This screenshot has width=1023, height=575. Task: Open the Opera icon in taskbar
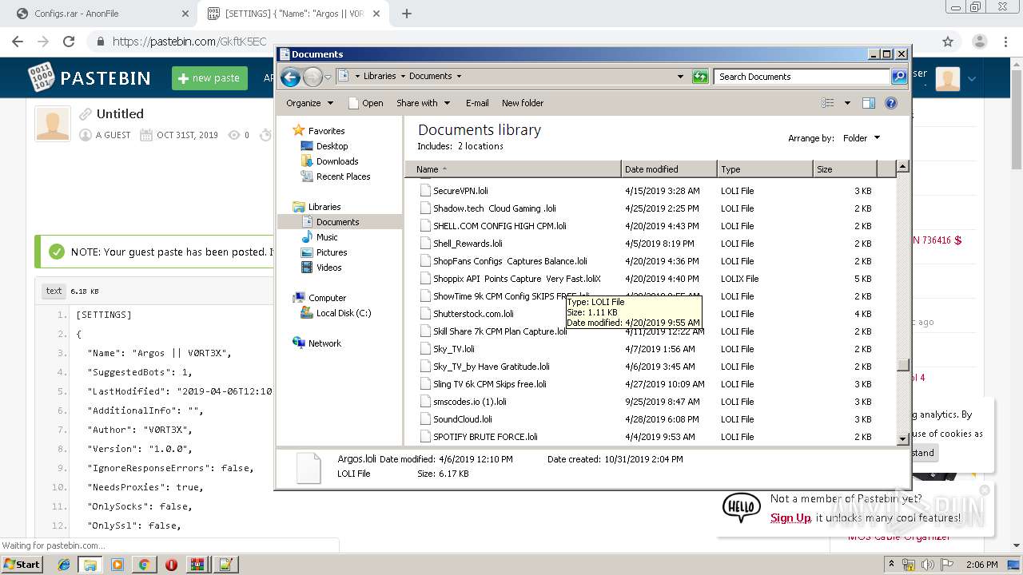coord(170,565)
